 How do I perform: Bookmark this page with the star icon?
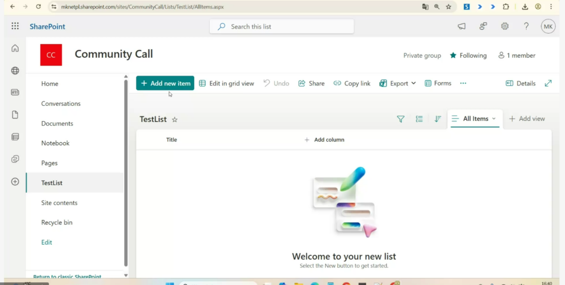(x=448, y=7)
